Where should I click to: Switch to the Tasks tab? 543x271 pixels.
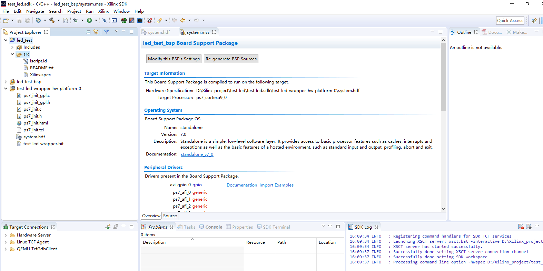(x=187, y=227)
